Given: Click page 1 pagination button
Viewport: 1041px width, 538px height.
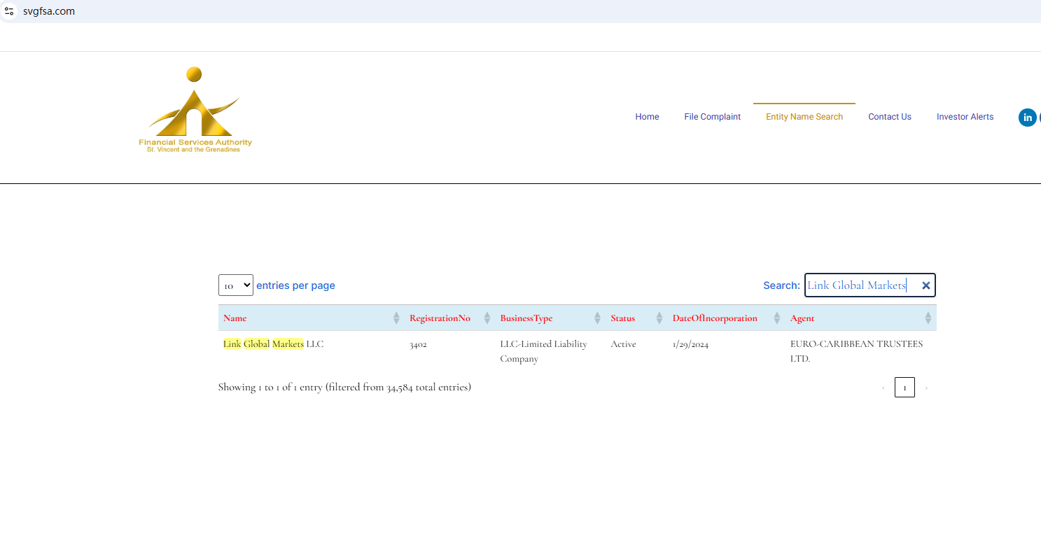Looking at the screenshot, I should coord(904,388).
